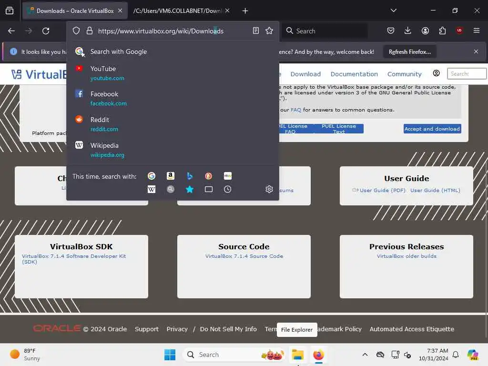This screenshot has width=488, height=366.
Task: Open uBlock Origin extension popup
Action: tap(459, 30)
